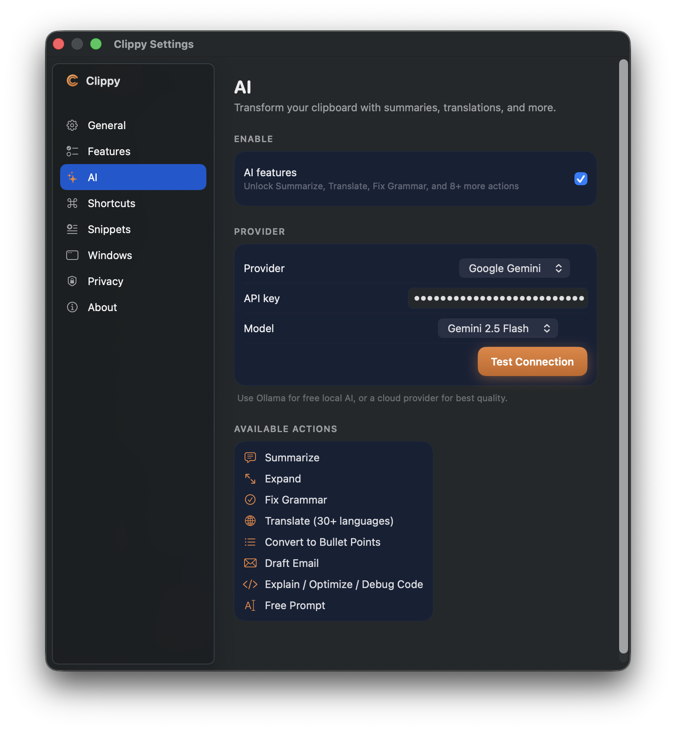Close the window with the red button
676x731 pixels.
tap(58, 44)
